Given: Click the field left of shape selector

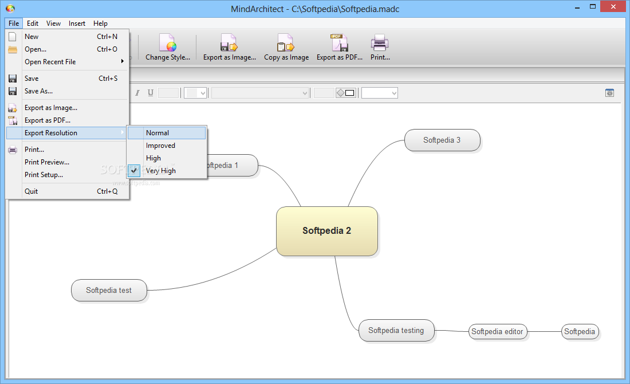Looking at the screenshot, I should [x=324, y=93].
